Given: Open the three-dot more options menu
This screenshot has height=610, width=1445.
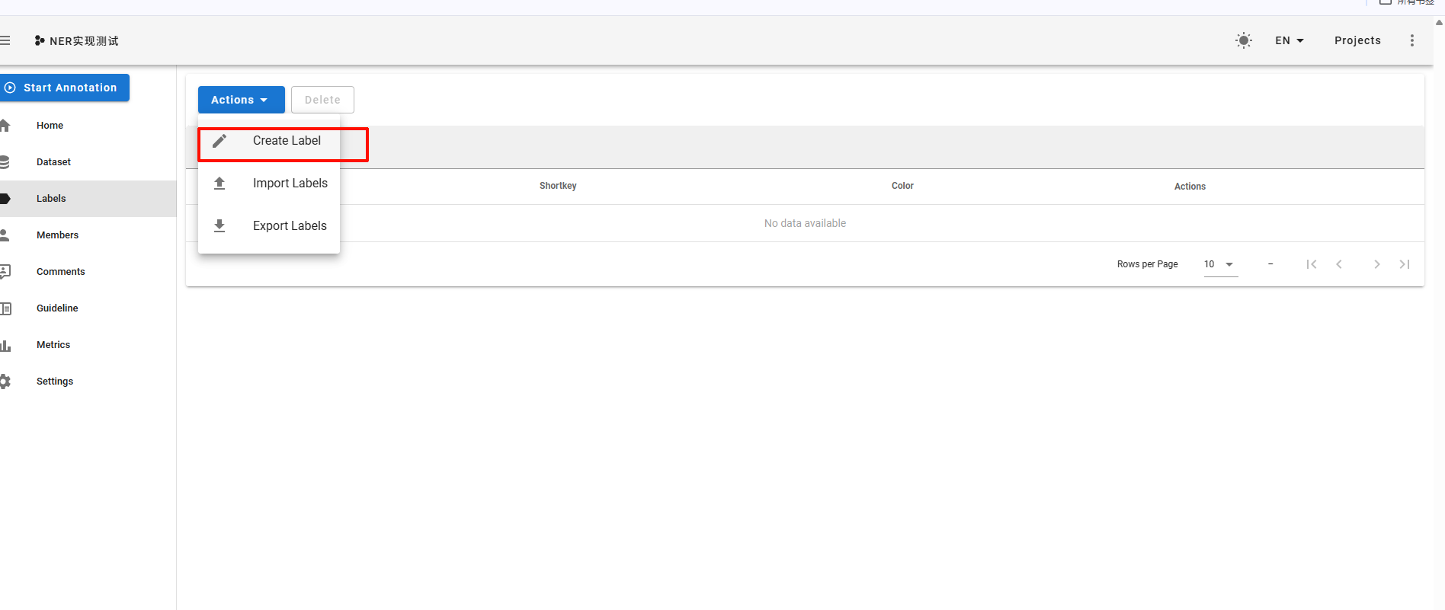Looking at the screenshot, I should point(1412,40).
